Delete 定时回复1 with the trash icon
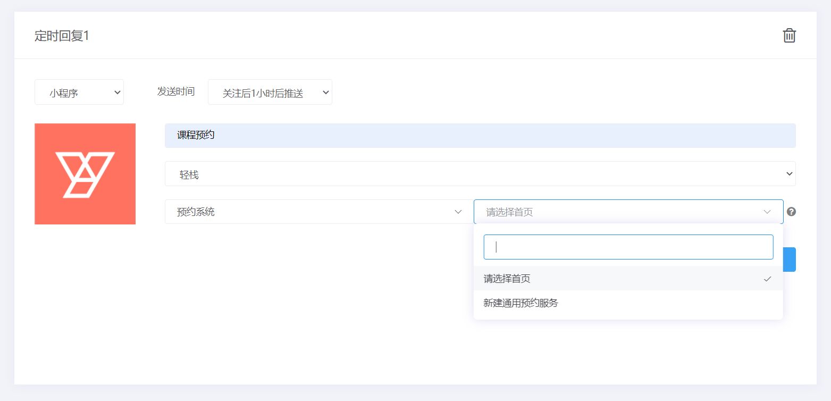The image size is (831, 401). pos(789,36)
